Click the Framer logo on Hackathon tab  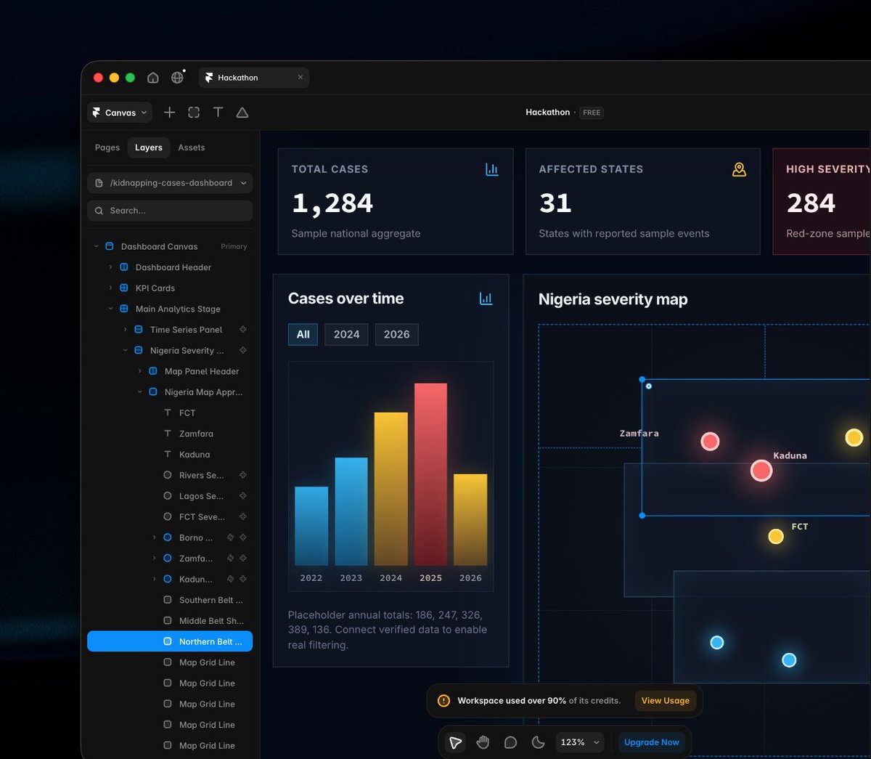[x=209, y=78]
